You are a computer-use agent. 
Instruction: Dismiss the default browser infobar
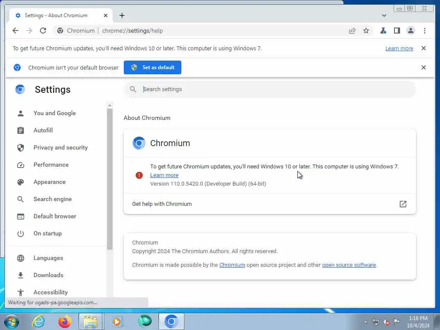click(423, 67)
